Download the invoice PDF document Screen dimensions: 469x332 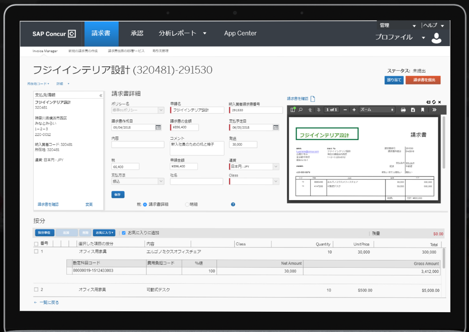click(x=413, y=110)
